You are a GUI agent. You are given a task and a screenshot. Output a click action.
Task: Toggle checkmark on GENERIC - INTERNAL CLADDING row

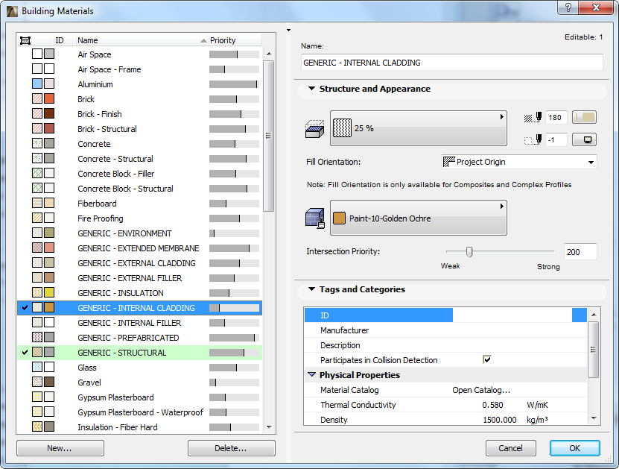click(25, 307)
